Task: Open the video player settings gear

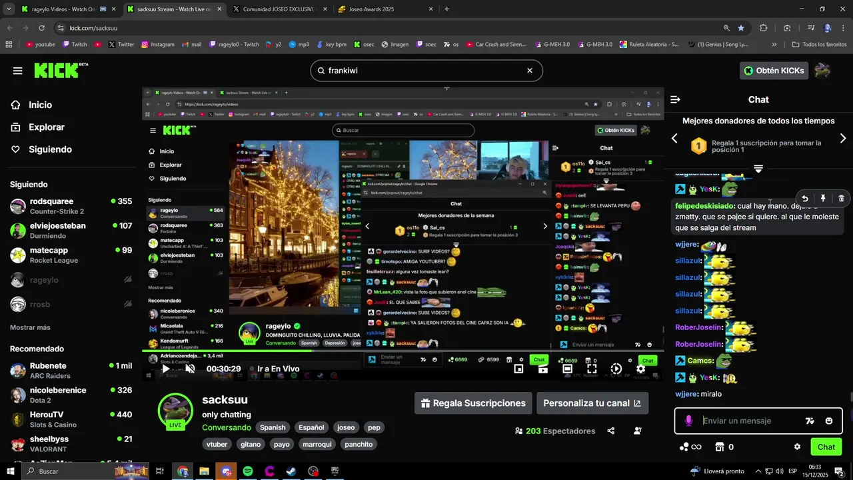Action: tap(640, 369)
